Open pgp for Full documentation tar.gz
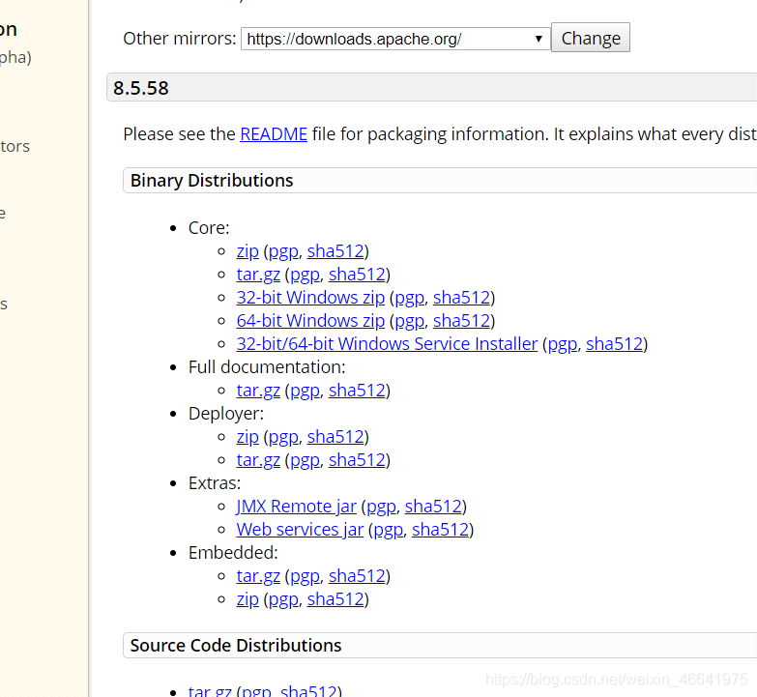 [305, 391]
